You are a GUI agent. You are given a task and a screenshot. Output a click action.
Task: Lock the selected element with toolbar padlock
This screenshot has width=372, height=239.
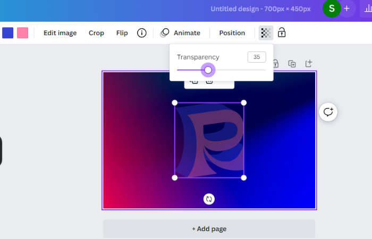[x=282, y=32]
